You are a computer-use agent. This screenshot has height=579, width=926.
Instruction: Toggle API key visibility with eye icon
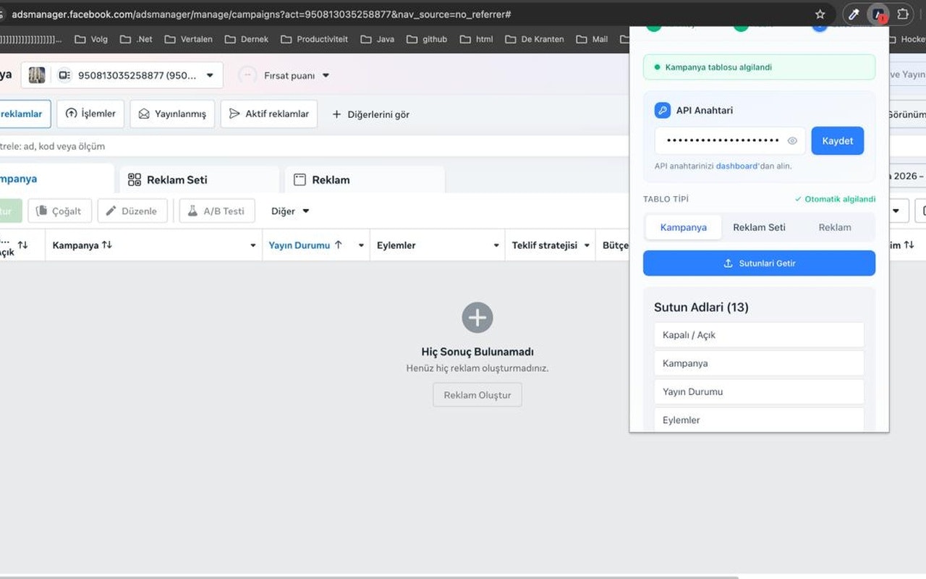click(791, 140)
